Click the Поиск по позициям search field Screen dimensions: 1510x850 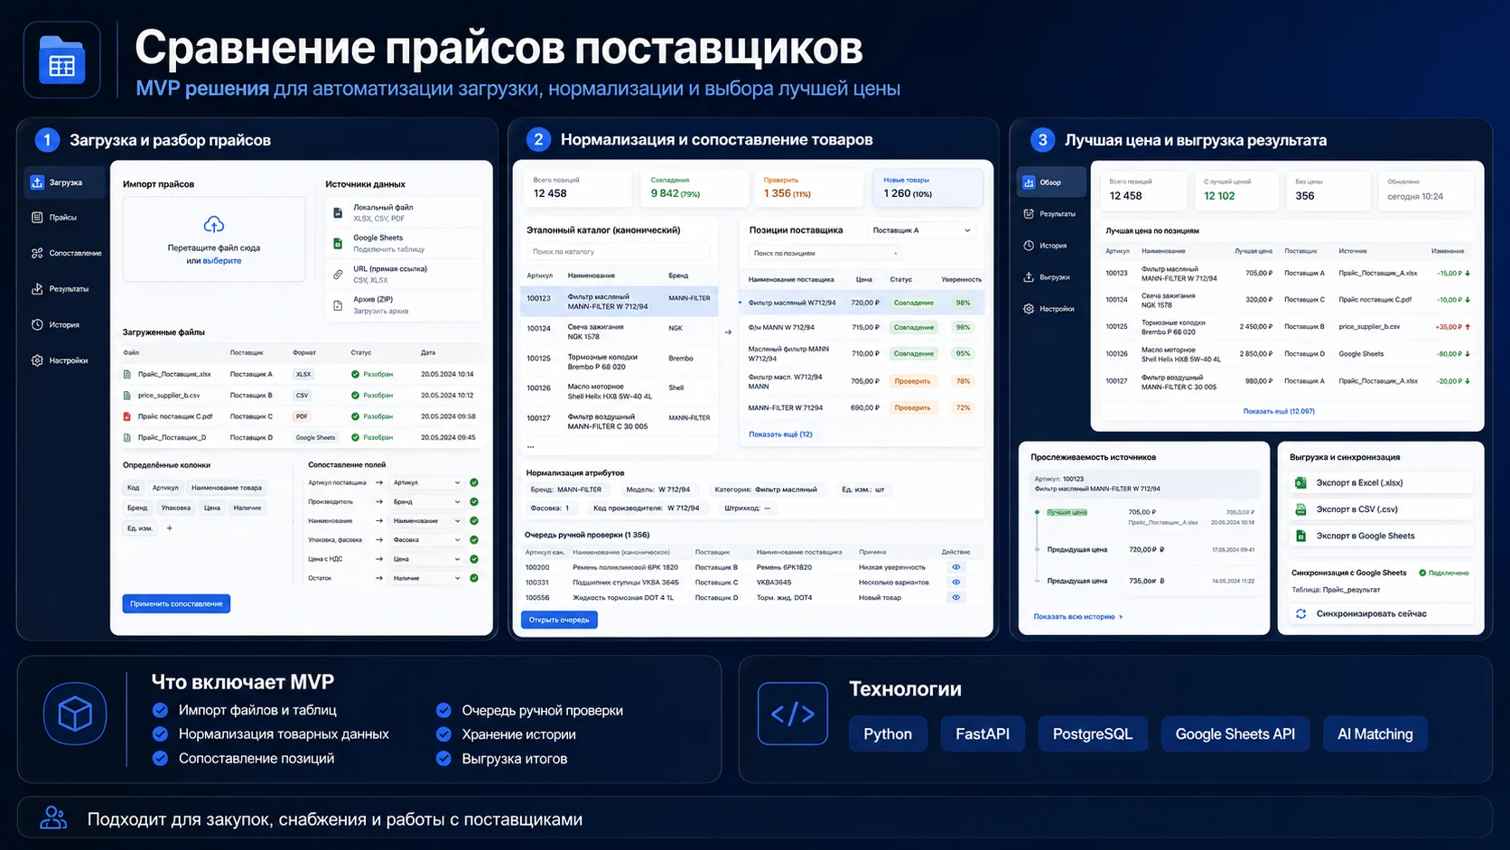click(x=825, y=253)
